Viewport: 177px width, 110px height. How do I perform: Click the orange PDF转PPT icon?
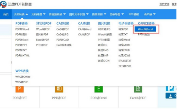tap(19, 89)
